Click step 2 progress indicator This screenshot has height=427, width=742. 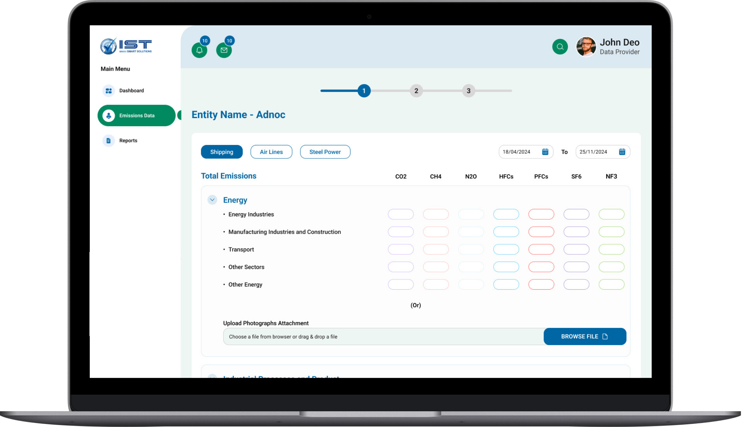(416, 91)
